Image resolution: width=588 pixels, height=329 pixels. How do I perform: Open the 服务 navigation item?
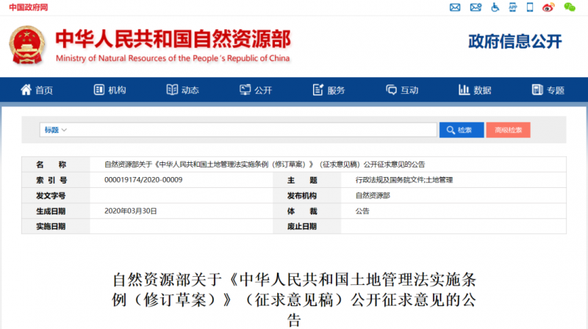[x=329, y=90]
